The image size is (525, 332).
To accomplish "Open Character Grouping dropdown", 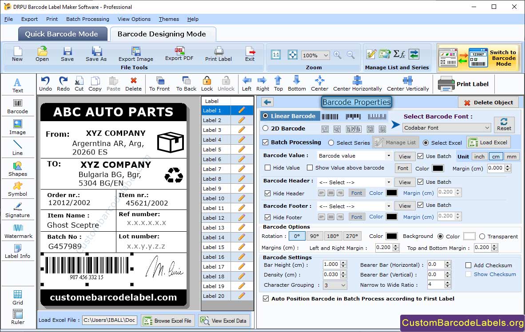I will click(335, 285).
